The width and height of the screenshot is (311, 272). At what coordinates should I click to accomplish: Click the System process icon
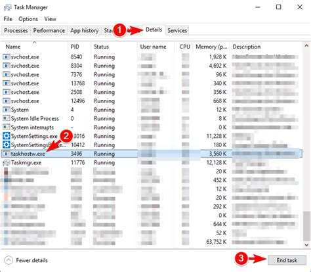coord(7,110)
